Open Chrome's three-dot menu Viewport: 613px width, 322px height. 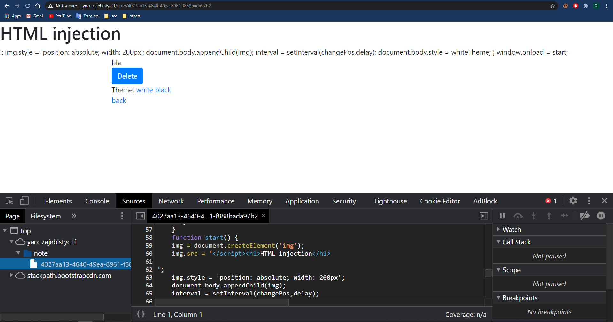point(606,6)
